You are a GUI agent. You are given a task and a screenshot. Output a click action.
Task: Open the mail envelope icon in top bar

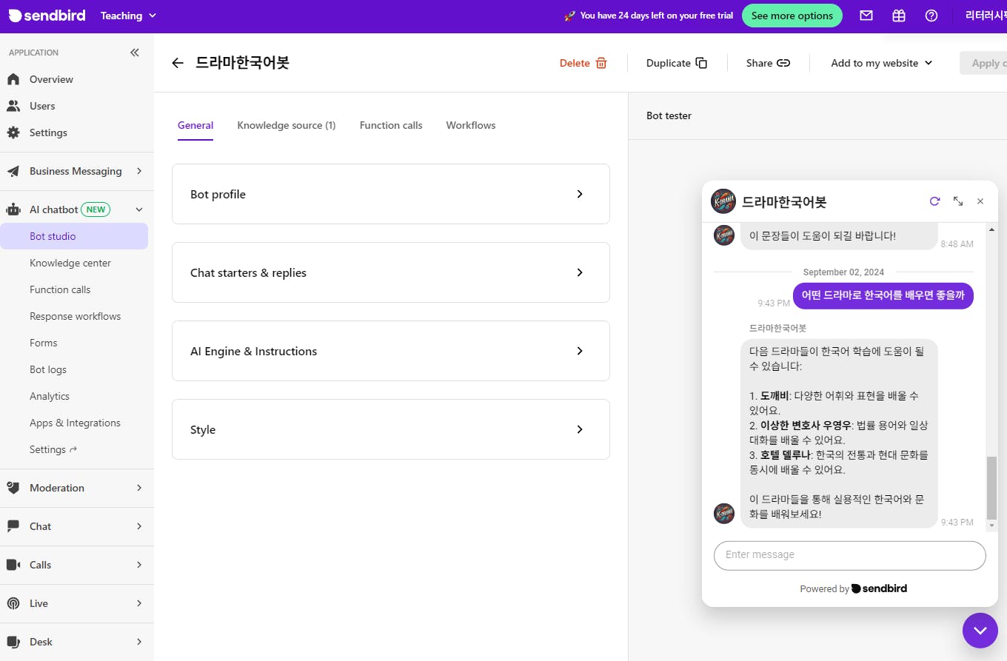[x=866, y=16]
